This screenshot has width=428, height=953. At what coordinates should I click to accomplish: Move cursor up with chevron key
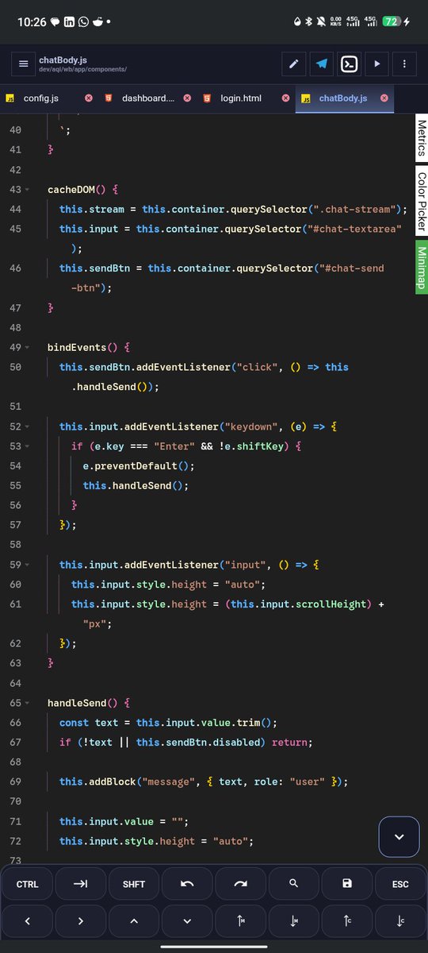134,920
